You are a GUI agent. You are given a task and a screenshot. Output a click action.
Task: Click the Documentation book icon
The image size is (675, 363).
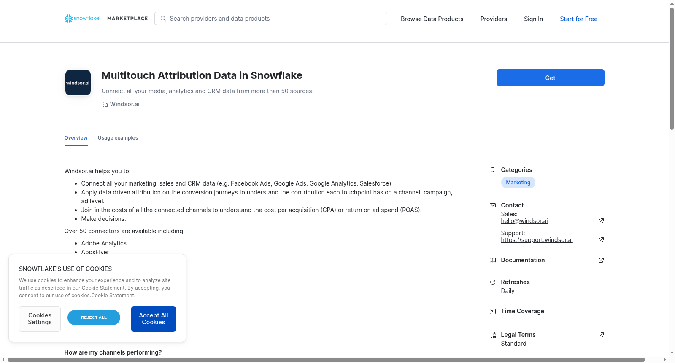click(x=493, y=260)
